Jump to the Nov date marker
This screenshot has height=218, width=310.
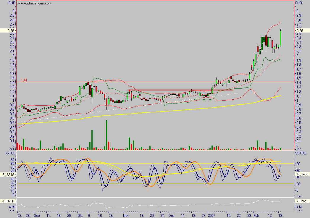click(126, 216)
